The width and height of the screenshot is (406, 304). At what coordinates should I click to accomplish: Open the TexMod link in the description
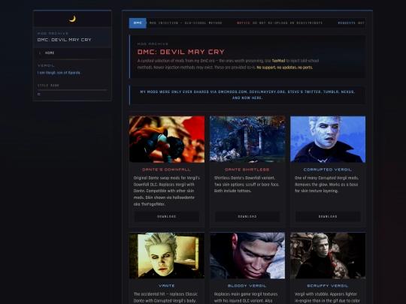click(278, 61)
